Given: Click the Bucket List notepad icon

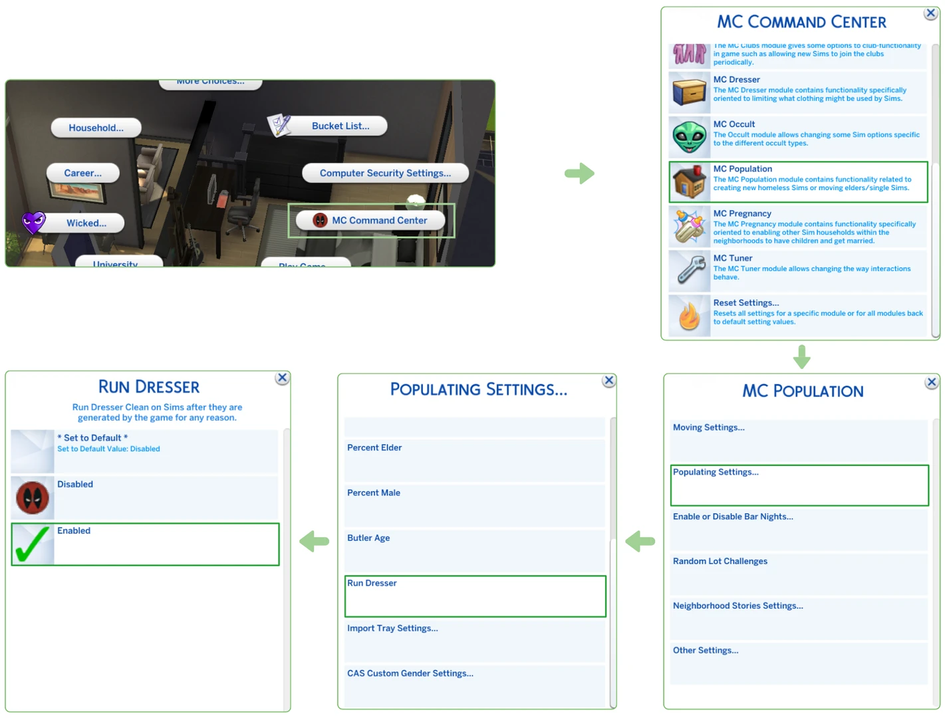Looking at the screenshot, I should click(279, 125).
